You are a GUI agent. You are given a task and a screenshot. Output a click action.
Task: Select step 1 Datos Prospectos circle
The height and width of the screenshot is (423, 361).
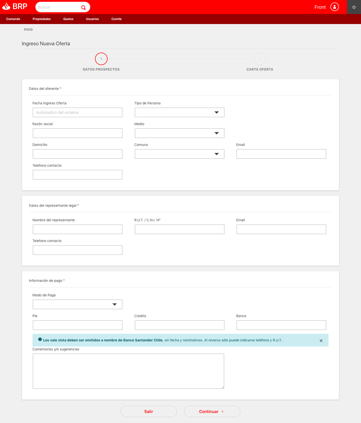(x=101, y=59)
